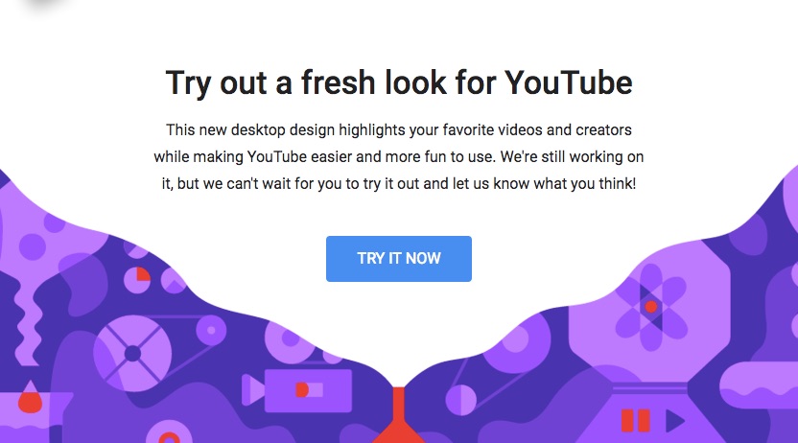Click the pie chart circle with red slice
Image resolution: width=798 pixels, height=443 pixels.
[x=137, y=280]
